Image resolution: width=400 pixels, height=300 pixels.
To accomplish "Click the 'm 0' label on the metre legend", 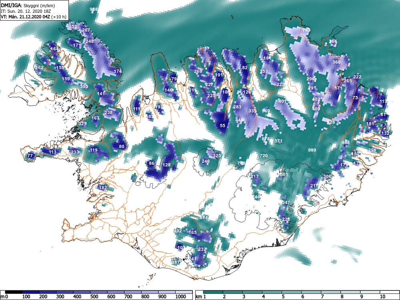I will [x=4, y=297].
